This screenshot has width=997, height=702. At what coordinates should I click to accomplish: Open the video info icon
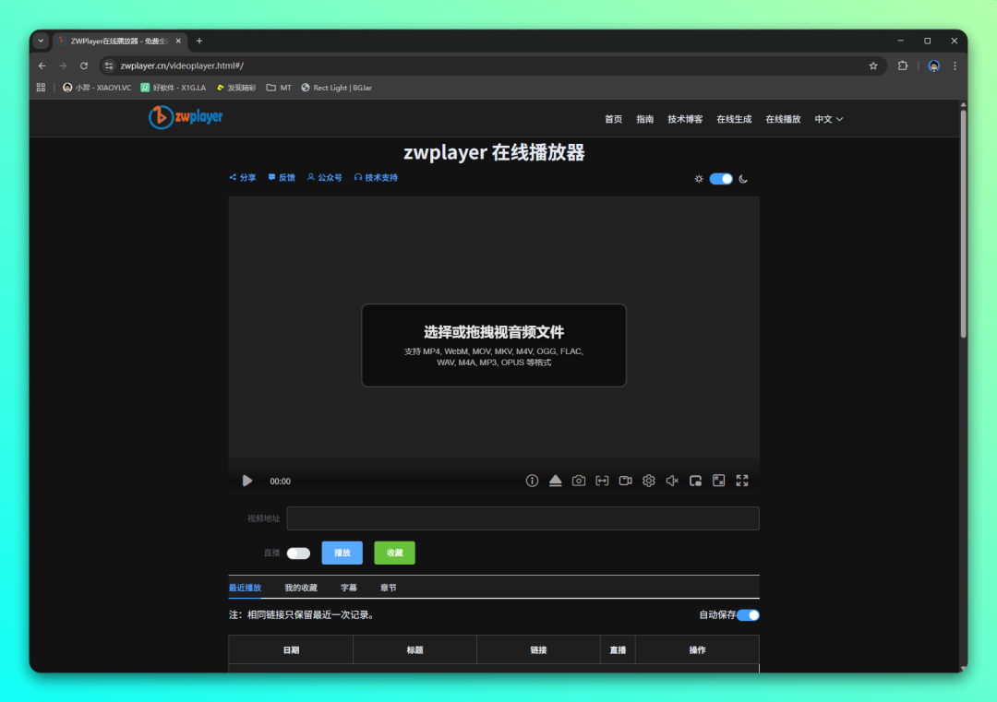point(533,481)
